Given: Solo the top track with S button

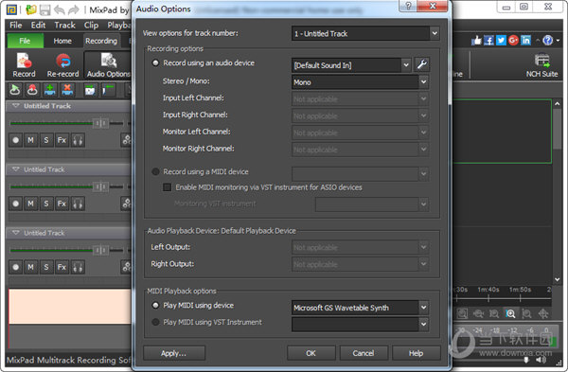Looking at the screenshot, I should 46,140.
